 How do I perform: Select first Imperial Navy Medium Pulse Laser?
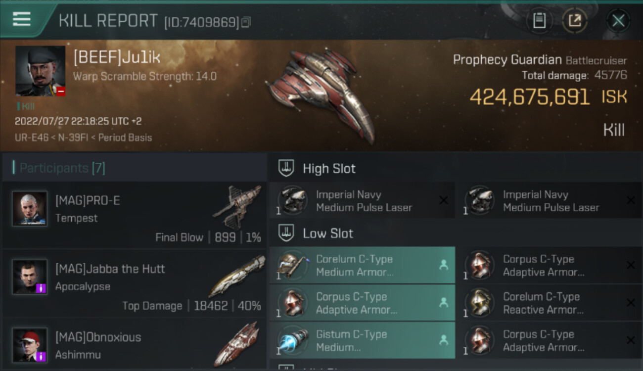pyautogui.click(x=362, y=201)
